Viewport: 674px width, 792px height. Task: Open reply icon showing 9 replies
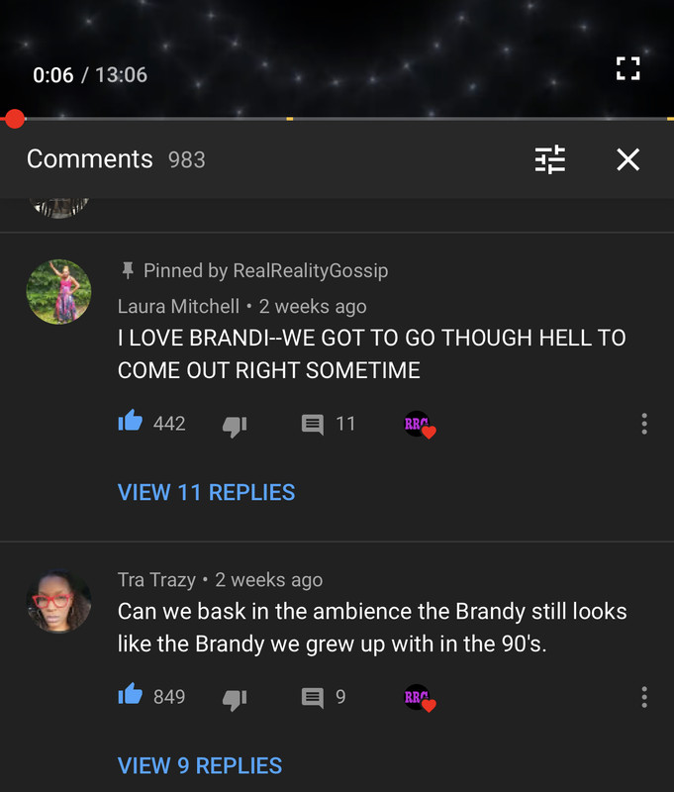(313, 698)
